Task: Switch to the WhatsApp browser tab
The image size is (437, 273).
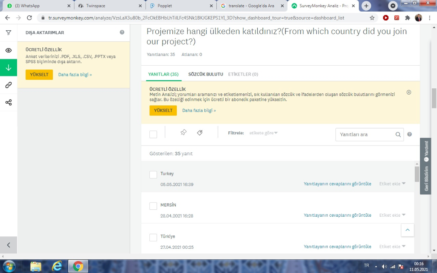Action: pos(39,6)
